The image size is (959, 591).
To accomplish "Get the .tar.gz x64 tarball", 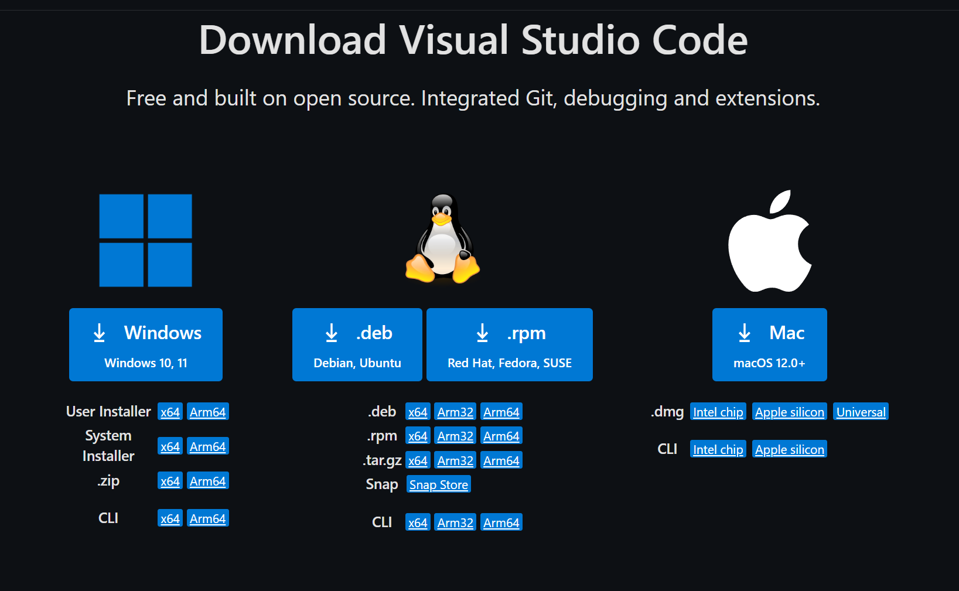I will pos(418,460).
